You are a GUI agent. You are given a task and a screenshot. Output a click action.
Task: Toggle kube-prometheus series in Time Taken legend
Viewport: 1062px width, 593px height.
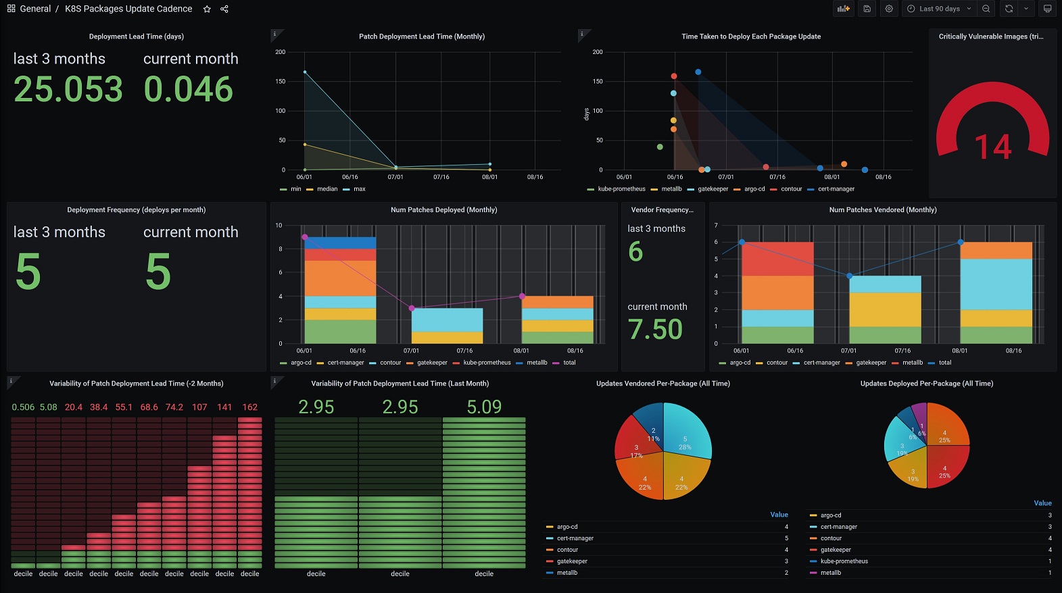tap(616, 189)
